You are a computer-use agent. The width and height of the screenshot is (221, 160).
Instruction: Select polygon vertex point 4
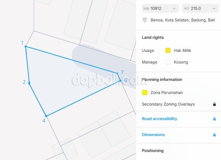tap(46, 116)
